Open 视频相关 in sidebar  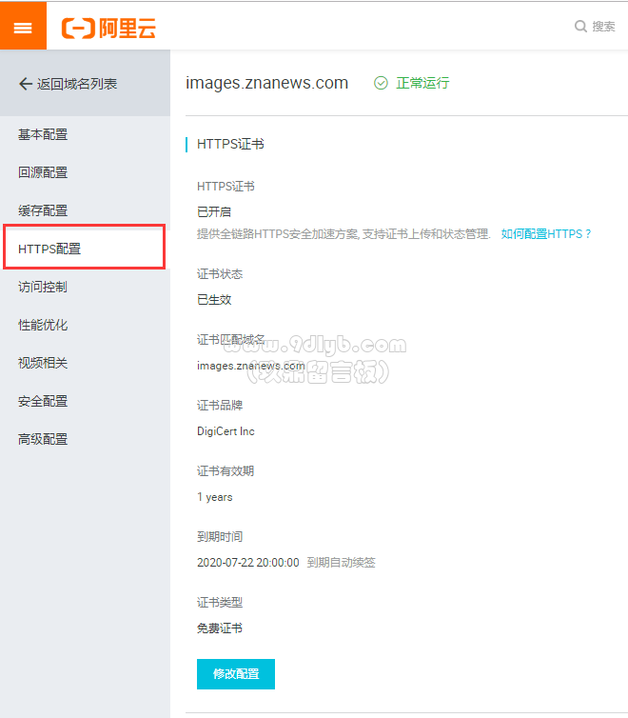point(43,363)
